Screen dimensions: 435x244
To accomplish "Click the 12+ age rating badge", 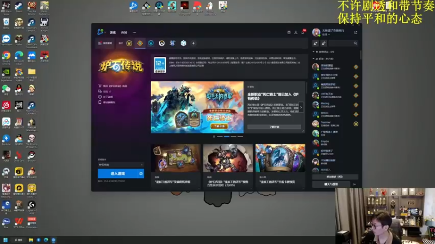I will (x=160, y=65).
